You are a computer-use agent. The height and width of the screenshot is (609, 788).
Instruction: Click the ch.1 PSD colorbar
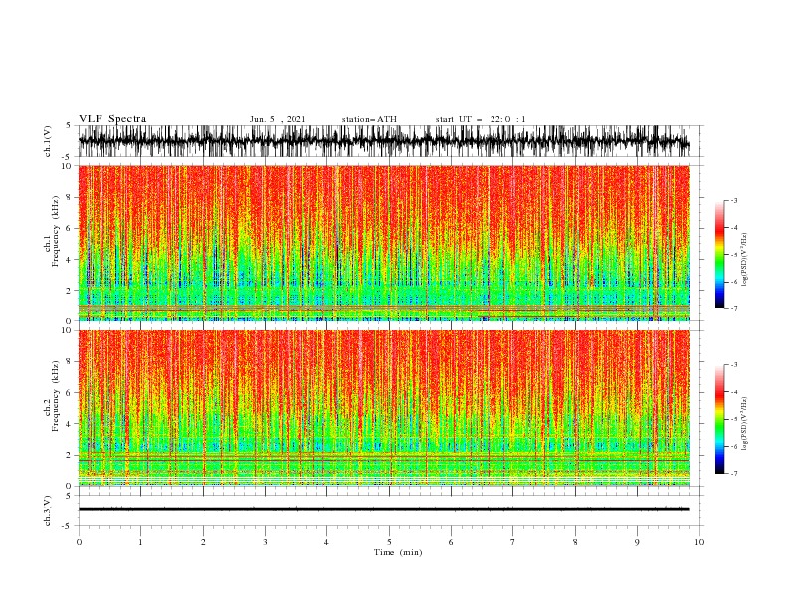(x=720, y=254)
